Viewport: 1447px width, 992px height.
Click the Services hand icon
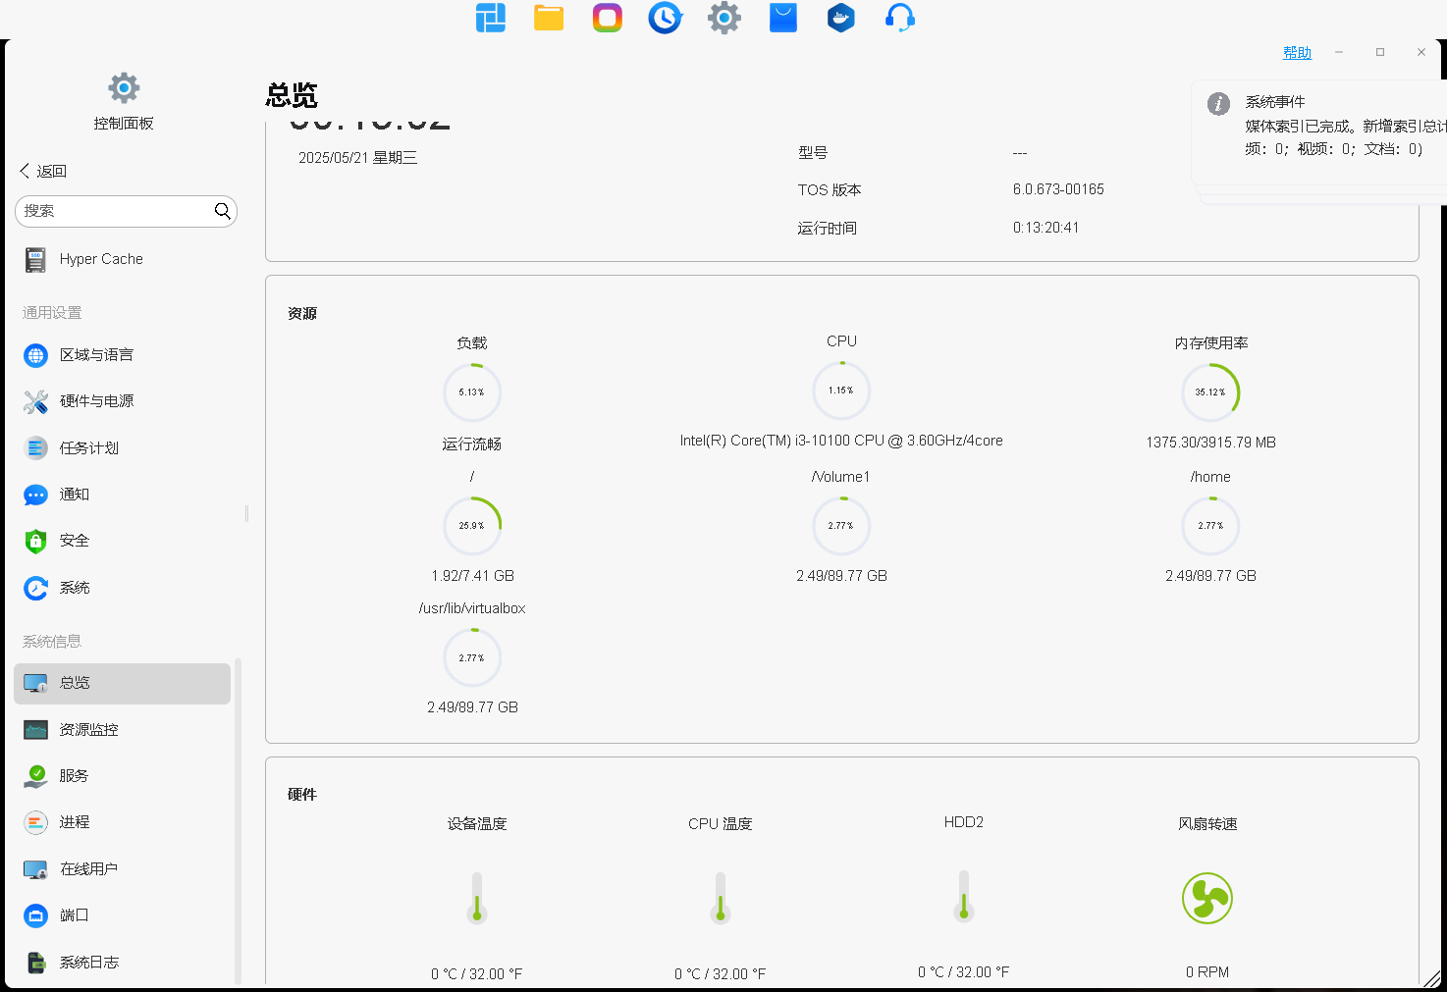click(x=35, y=776)
